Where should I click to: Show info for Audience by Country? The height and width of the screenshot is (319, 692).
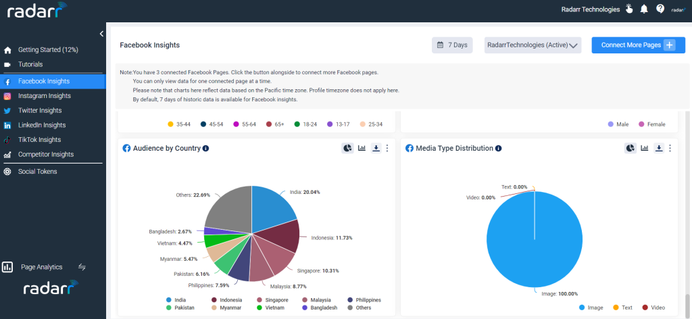click(205, 148)
